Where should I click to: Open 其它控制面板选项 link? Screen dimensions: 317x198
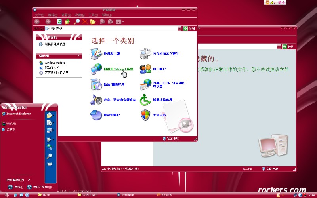coord(56,72)
